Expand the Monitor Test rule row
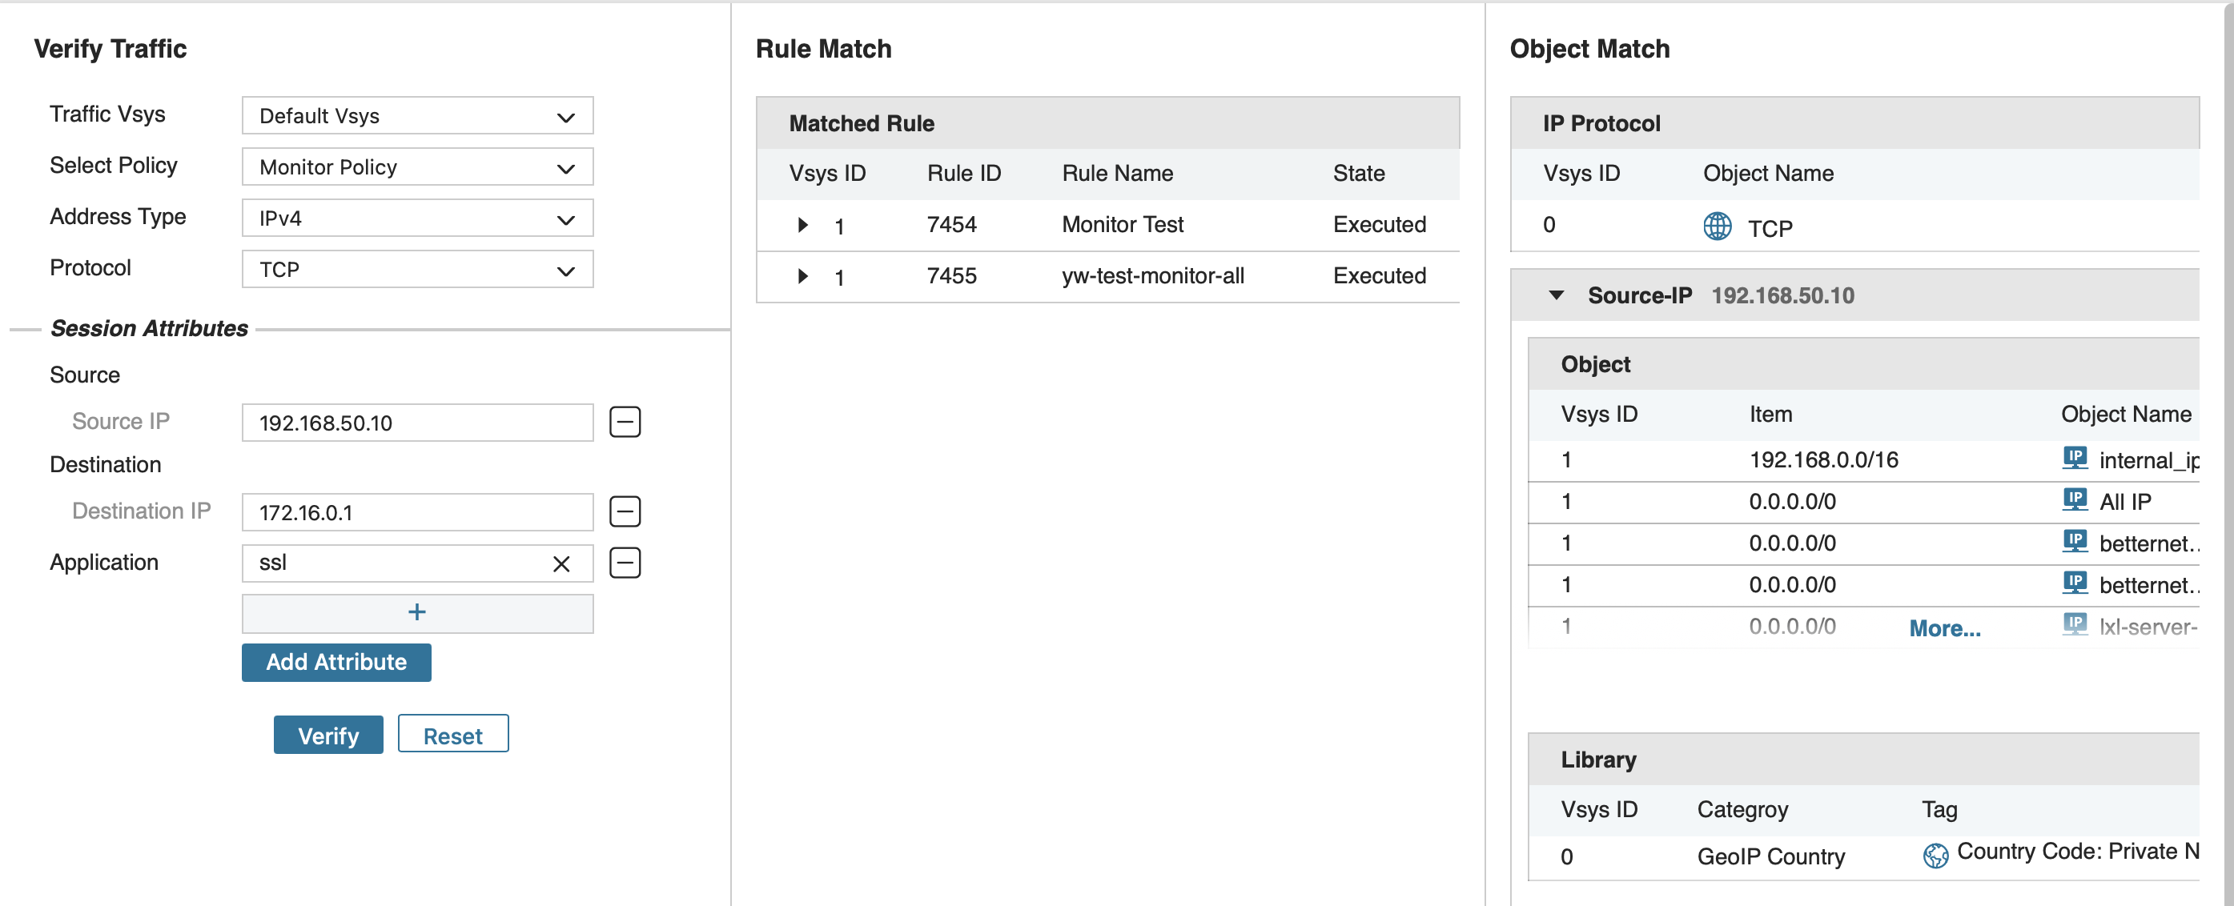The height and width of the screenshot is (906, 2234). tap(803, 226)
